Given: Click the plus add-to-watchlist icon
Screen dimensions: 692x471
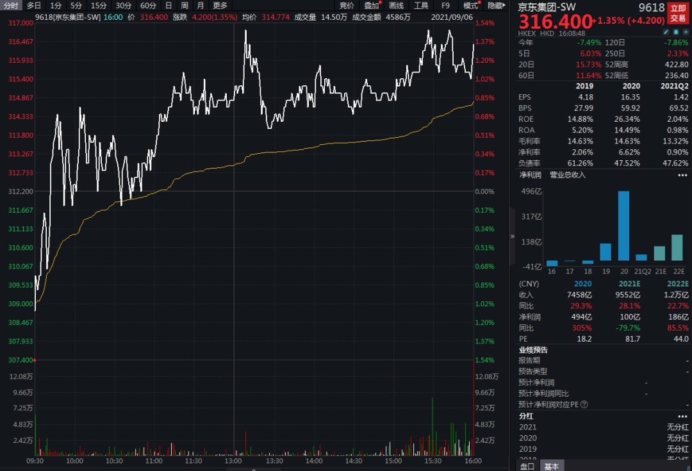Looking at the screenshot, I should click(x=684, y=31).
